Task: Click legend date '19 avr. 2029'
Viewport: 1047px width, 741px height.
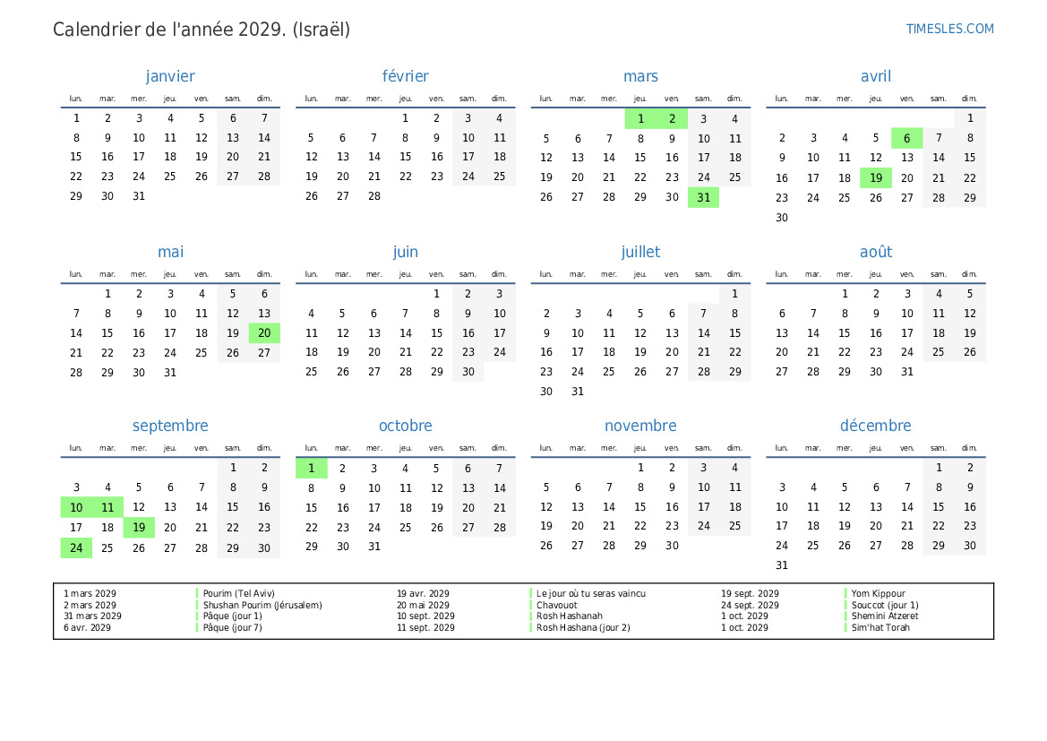Action: coord(423,593)
